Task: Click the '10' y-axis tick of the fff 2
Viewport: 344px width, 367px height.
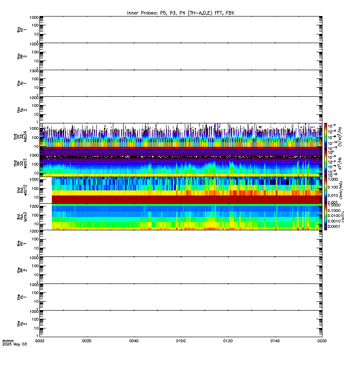Action: coord(36,275)
